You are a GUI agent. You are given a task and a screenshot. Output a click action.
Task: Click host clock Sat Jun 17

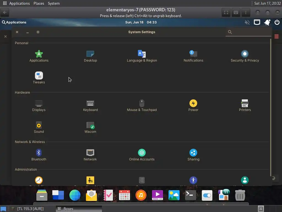point(267,3)
